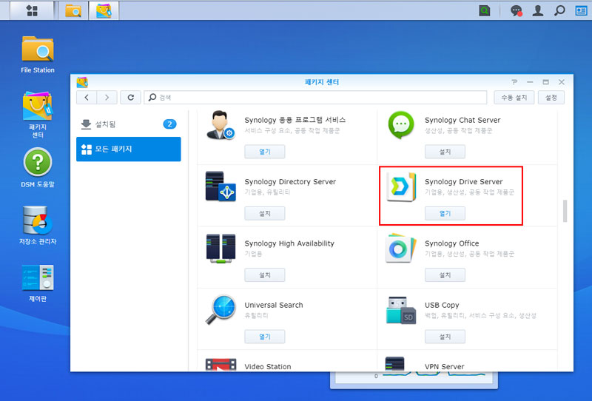Select 모든 패키지 in sidebar
The image size is (592, 401).
(x=128, y=149)
